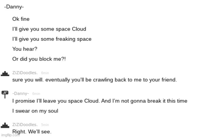Select message 'I'll give you some freaking space'
The height and width of the screenshot is (138, 209).
click(x=52, y=39)
